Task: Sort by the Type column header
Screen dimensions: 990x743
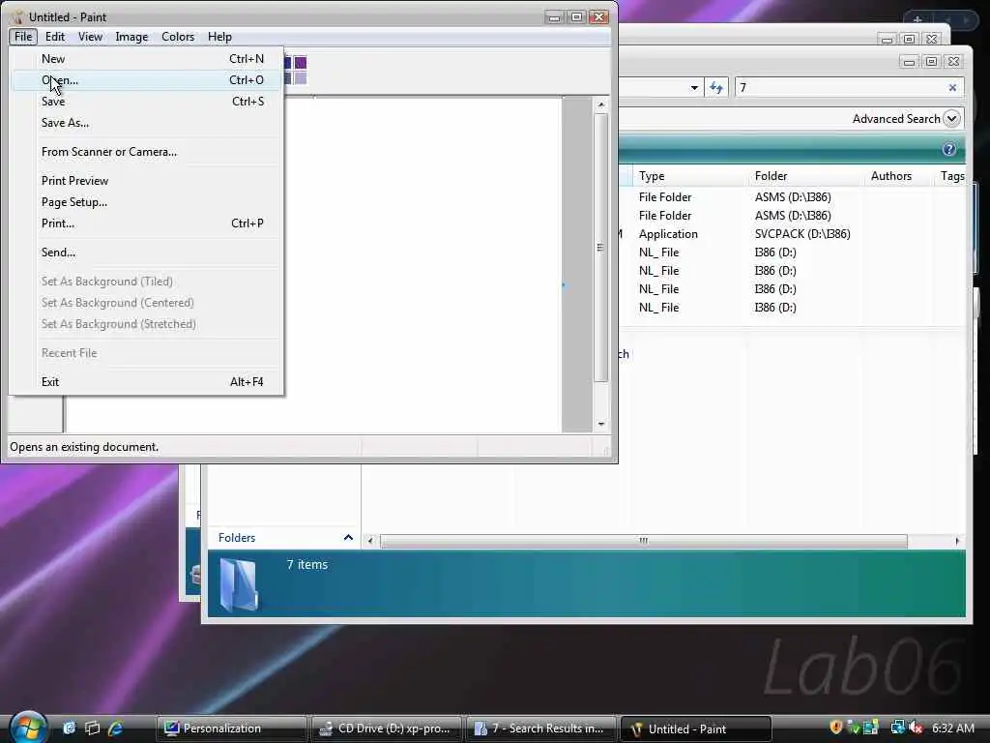Action: 688,176
